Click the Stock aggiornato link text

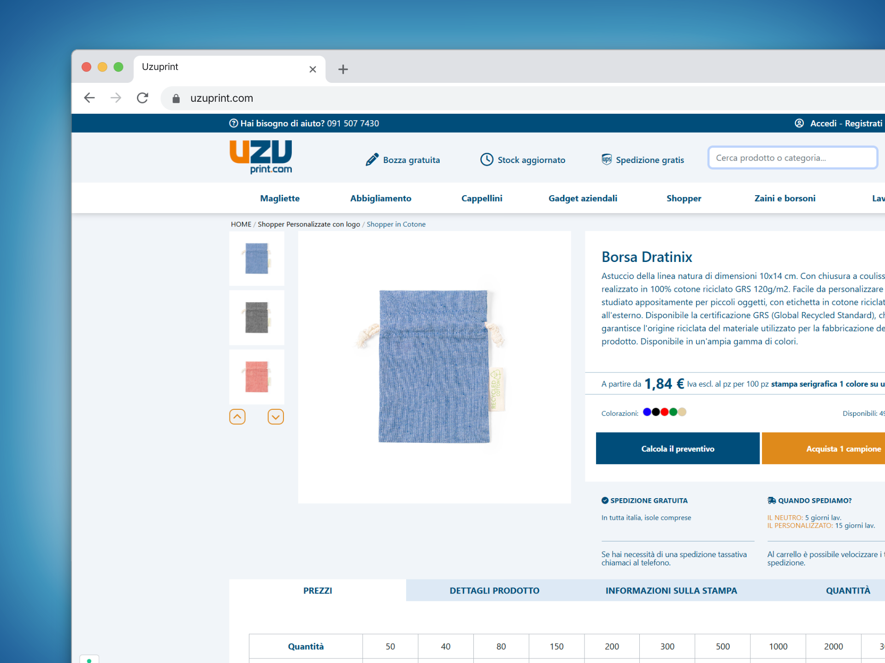531,160
